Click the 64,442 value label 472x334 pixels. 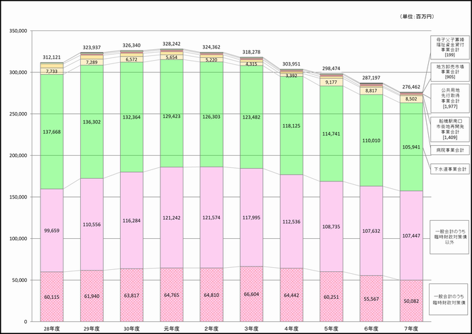291,296
